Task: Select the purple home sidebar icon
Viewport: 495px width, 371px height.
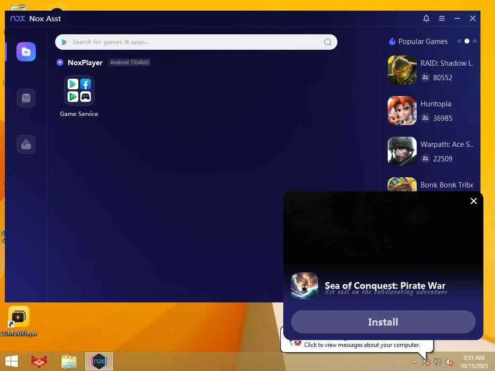Action: 26,52
